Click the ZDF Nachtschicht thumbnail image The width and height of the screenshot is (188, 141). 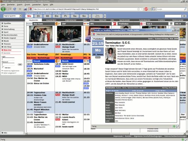[x=69, y=34]
